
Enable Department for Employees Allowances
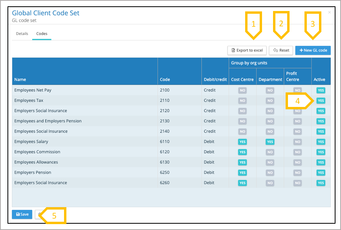270,162
